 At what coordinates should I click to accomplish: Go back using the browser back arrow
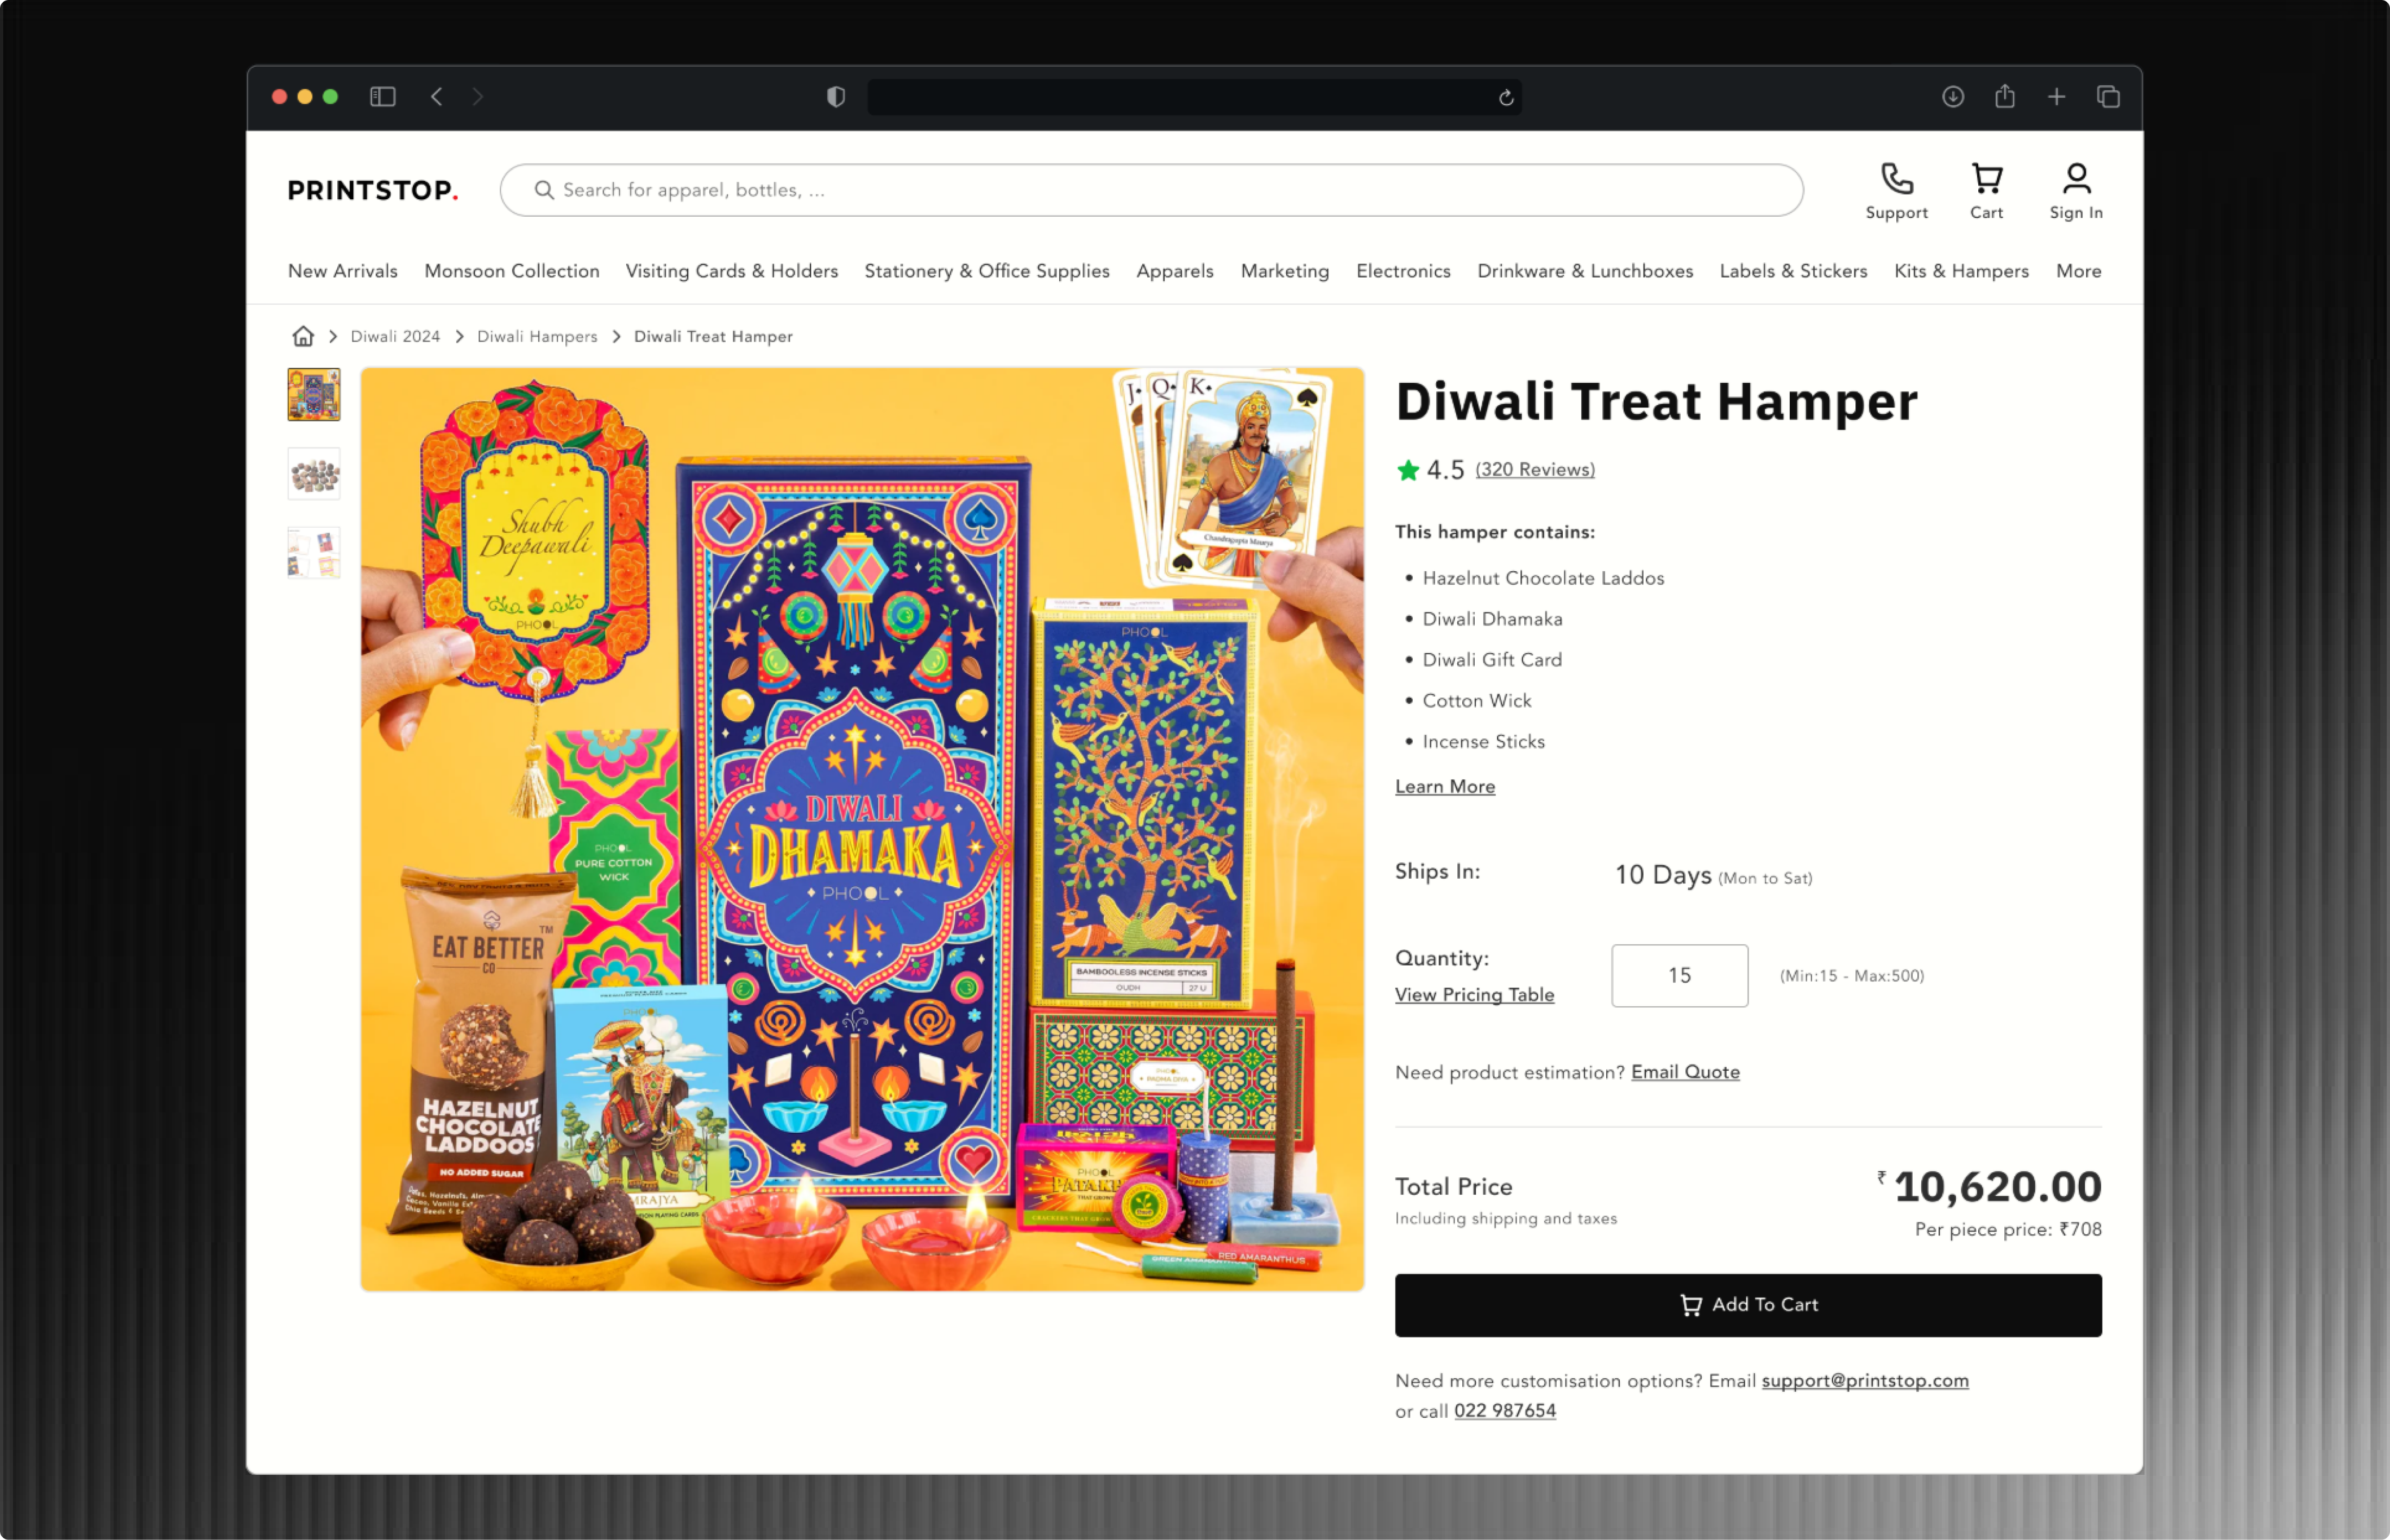click(x=437, y=97)
